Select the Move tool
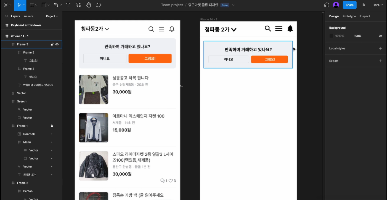The width and height of the screenshot is (387, 200). [19, 5]
